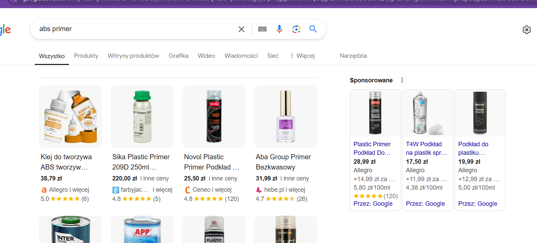Switch to the Wiadomości tab
The width and height of the screenshot is (537, 243).
pyautogui.click(x=241, y=56)
